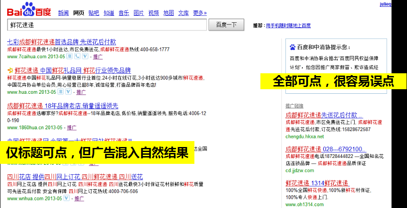Click the description mentioning 订花热线:15828672587
This screenshot has height=208, width=407.
[334, 126]
